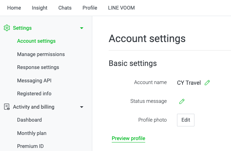
Task: Open the Home tab
Action: (14, 8)
